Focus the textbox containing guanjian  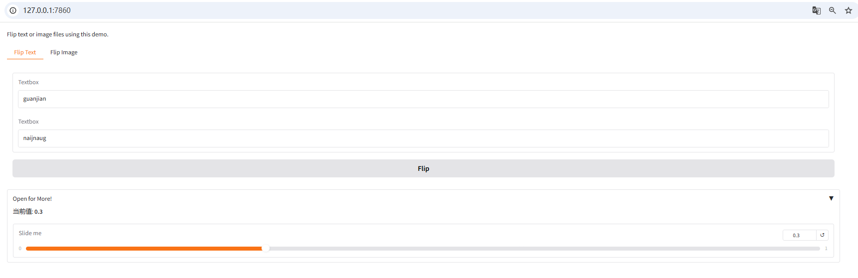pos(423,99)
